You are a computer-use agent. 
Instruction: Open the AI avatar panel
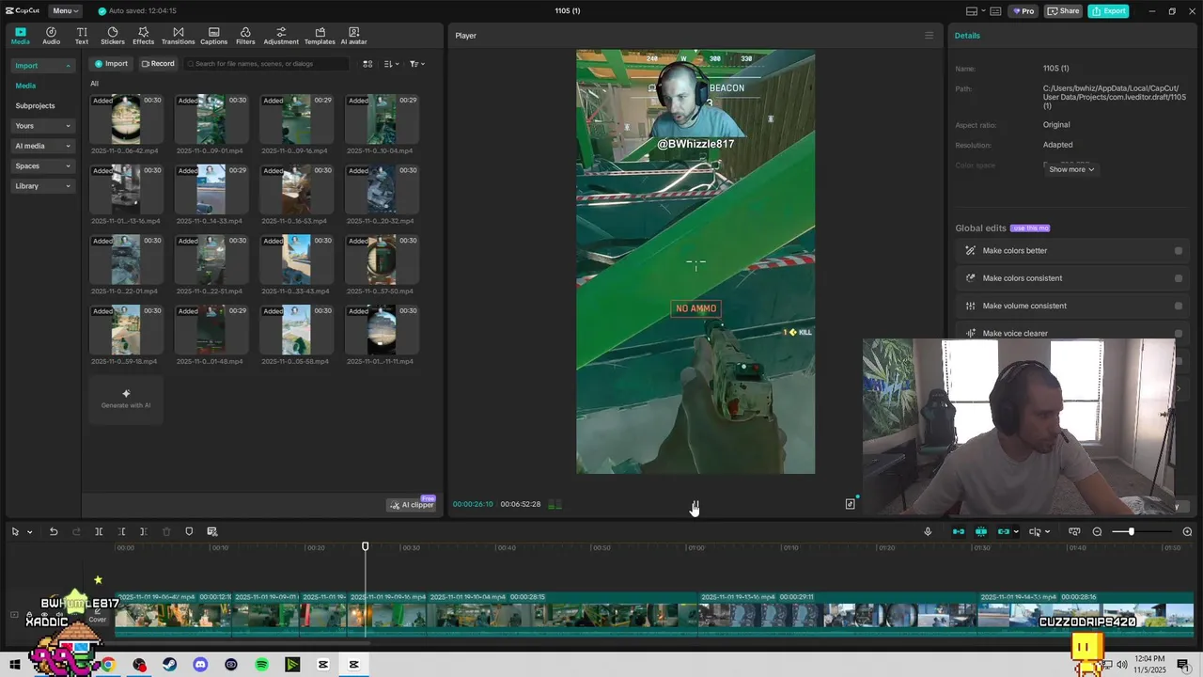click(x=353, y=36)
